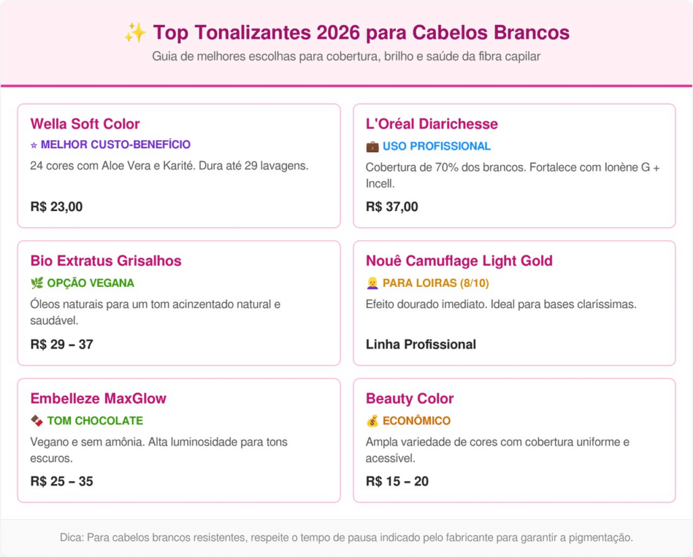The height and width of the screenshot is (557, 693).
Task: Open the Embelleze MaxGlow product title
Action: pyautogui.click(x=98, y=399)
